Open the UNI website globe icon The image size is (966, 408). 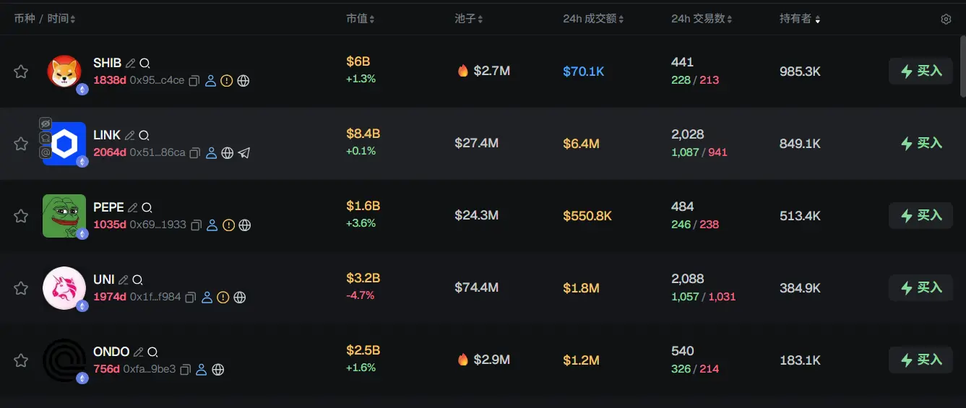coord(240,298)
